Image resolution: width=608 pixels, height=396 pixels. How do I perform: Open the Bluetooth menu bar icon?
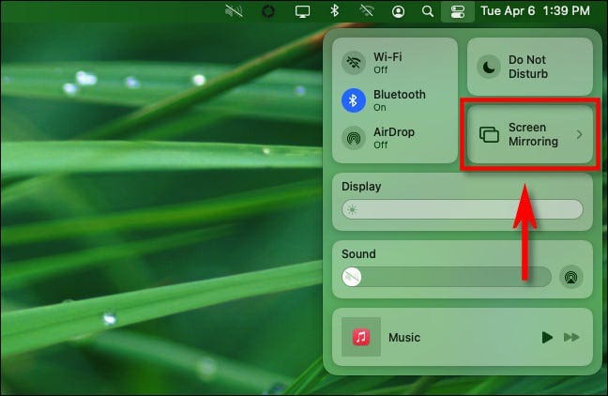(334, 12)
